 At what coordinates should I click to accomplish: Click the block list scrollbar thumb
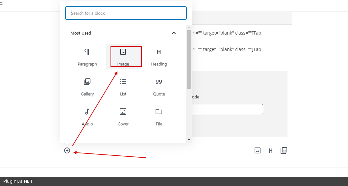pos(189,59)
